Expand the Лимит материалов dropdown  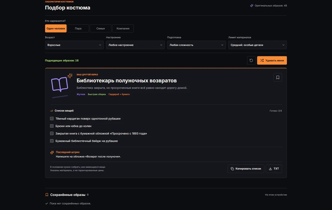coord(258,45)
